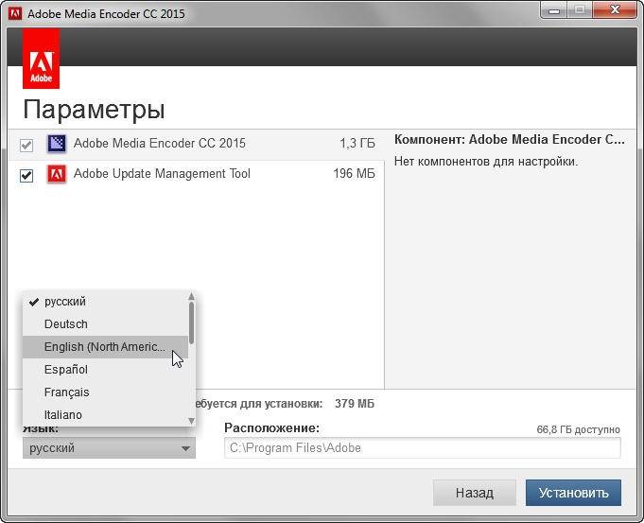Click the Adobe Media Encoder CC 2015 component icon
Viewport: 644px width, 523px height.
pyautogui.click(x=57, y=144)
